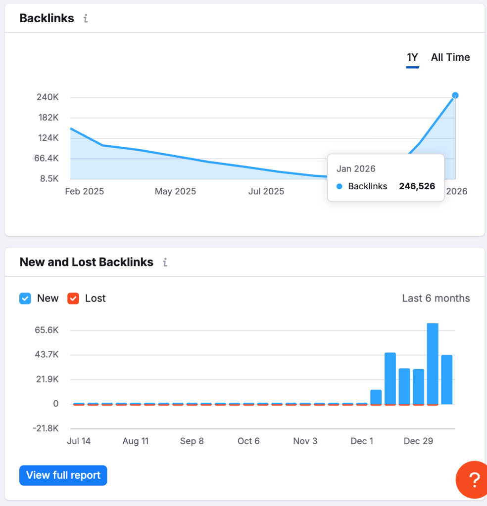Click the rightmost blue bar in chart

[x=447, y=379]
